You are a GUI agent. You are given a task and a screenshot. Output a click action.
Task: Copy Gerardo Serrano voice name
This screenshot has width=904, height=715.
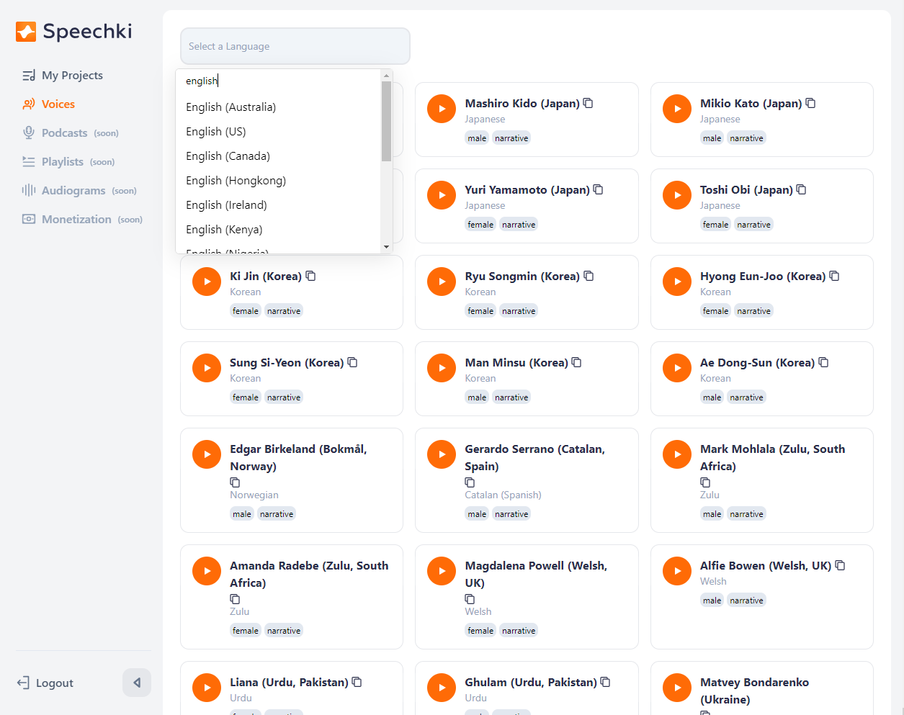(470, 482)
